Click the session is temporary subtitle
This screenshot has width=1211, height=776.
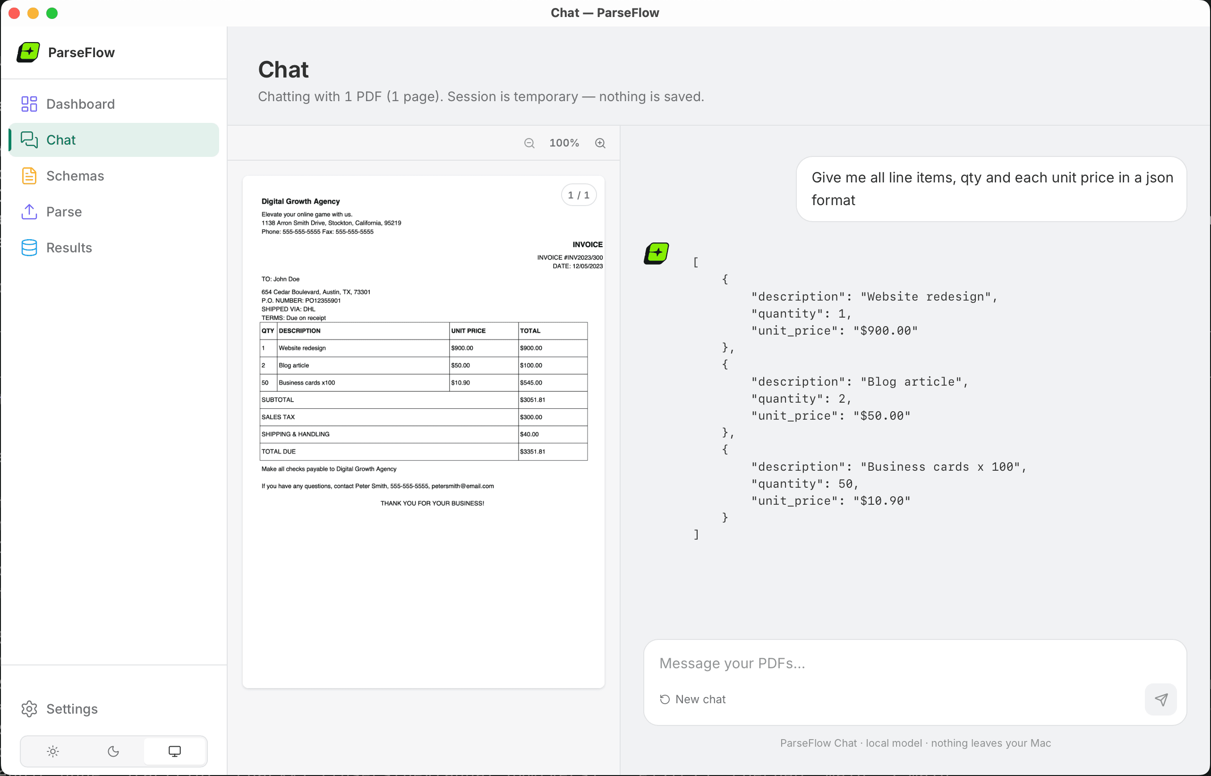481,96
